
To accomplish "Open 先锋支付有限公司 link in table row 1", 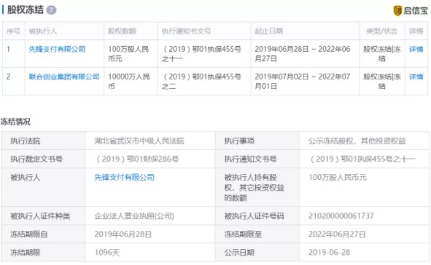I will (x=57, y=49).
